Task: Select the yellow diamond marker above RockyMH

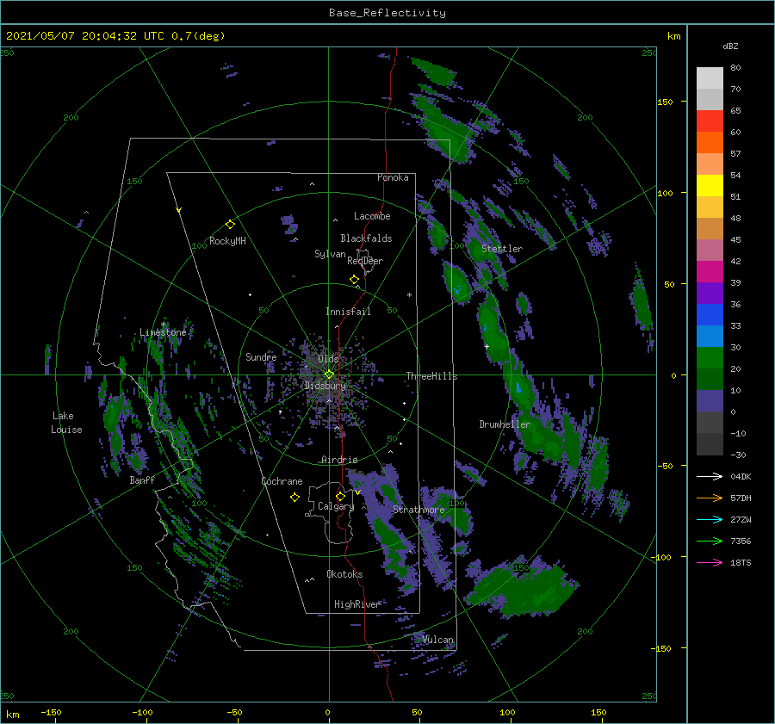Action: (x=230, y=225)
